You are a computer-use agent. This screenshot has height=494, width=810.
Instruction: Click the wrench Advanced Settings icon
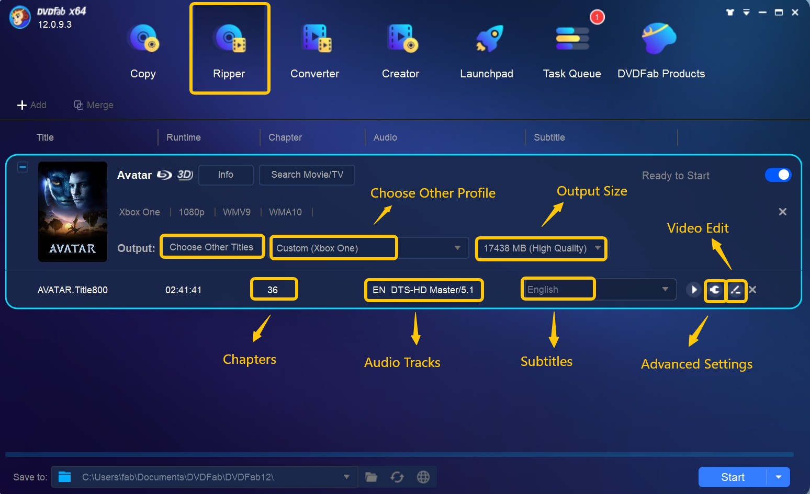point(715,290)
